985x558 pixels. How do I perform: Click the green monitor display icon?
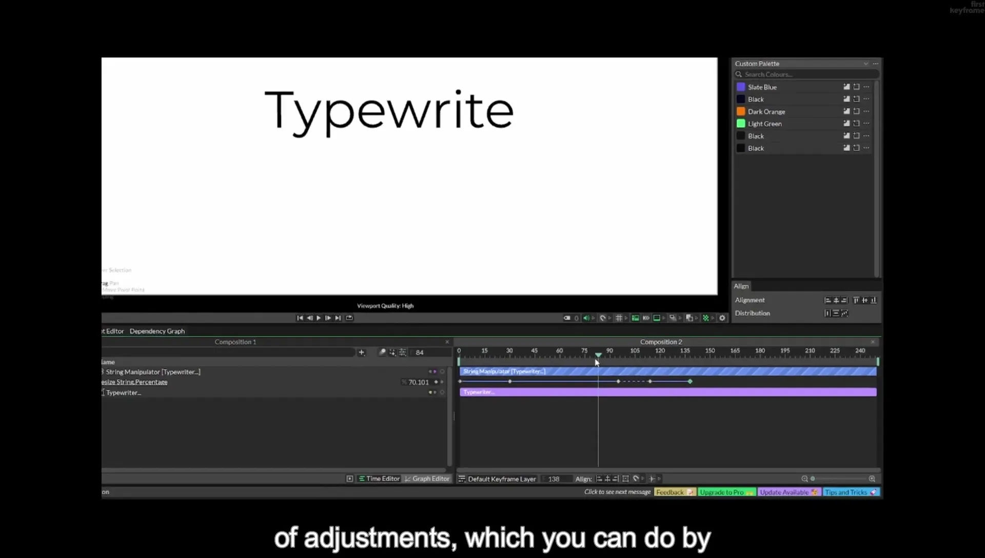tap(656, 318)
